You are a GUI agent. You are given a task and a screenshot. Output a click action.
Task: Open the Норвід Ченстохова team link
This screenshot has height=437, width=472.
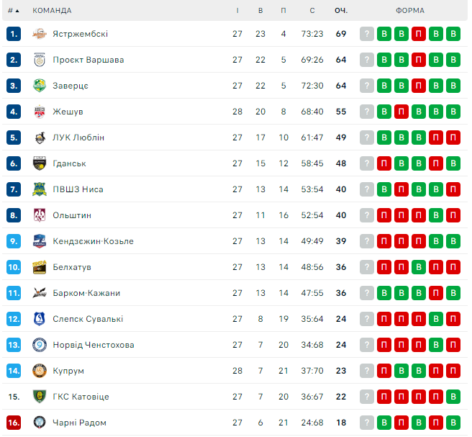94,345
